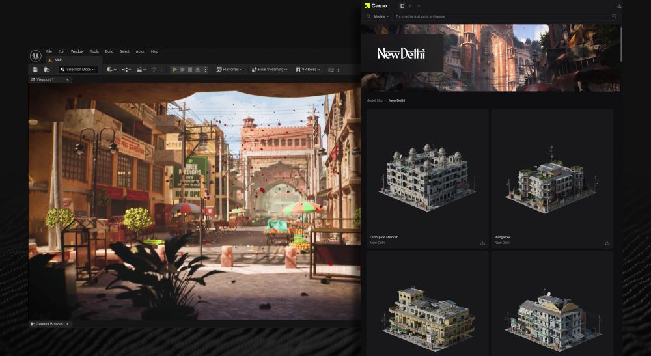651x356 pixels.
Task: Toggle the Cargo sidebar panel icon
Action: [402, 6]
